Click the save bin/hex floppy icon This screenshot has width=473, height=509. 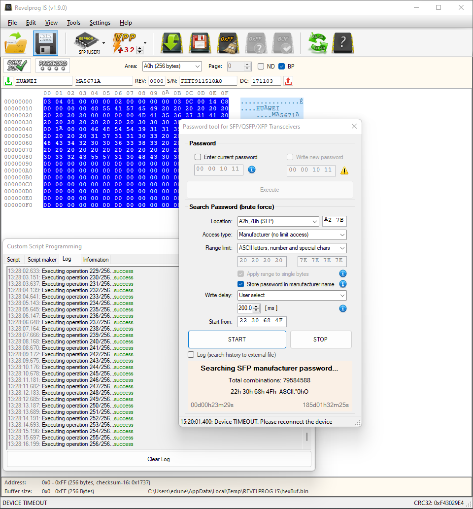click(x=45, y=43)
